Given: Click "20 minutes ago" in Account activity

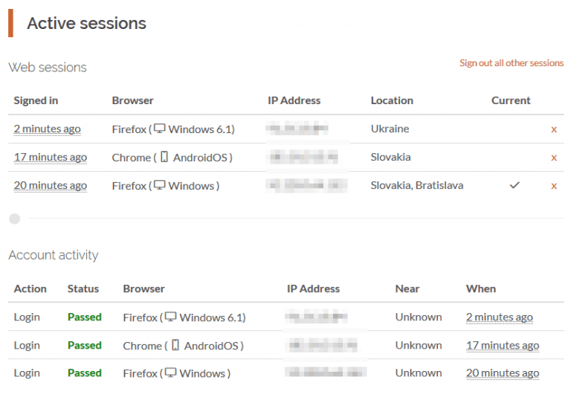Looking at the screenshot, I should pos(502,373).
